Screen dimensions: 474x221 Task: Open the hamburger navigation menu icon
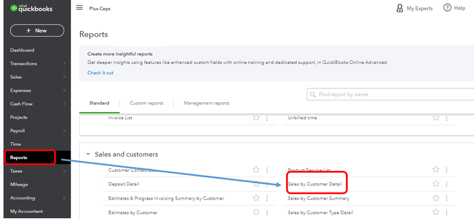(79, 8)
